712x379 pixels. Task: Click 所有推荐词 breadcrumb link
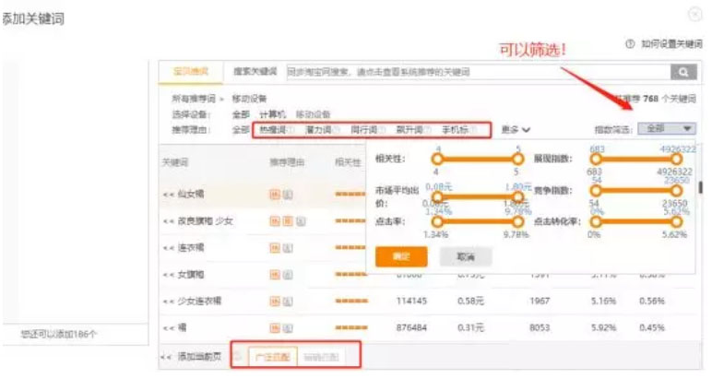pyautogui.click(x=193, y=99)
